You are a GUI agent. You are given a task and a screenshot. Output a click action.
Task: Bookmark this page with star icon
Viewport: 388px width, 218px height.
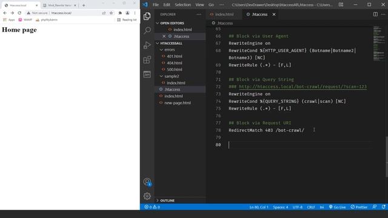click(x=111, y=13)
